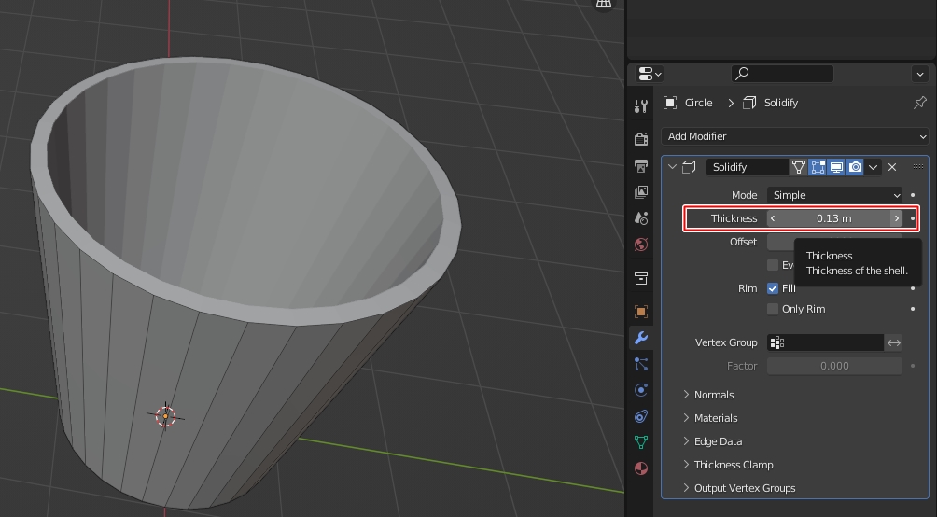Open the Render properties tab
This screenshot has width=937, height=517.
641,139
